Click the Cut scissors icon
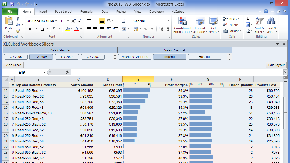The width and height of the screenshot is (290, 163). (x=18, y=19)
